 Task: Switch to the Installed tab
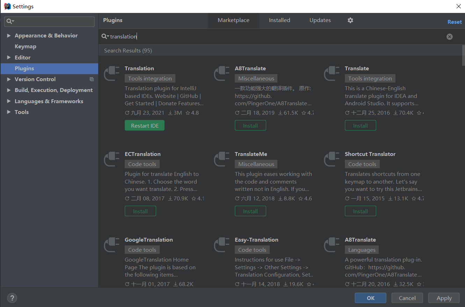tap(279, 20)
